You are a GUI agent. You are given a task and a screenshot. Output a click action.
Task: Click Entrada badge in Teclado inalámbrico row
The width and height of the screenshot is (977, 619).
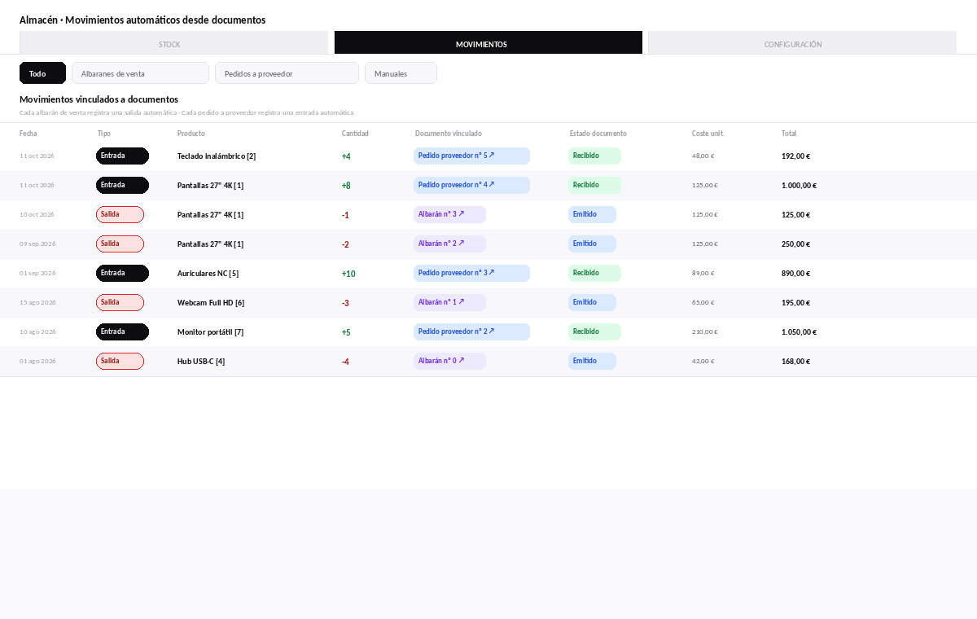[122, 156]
